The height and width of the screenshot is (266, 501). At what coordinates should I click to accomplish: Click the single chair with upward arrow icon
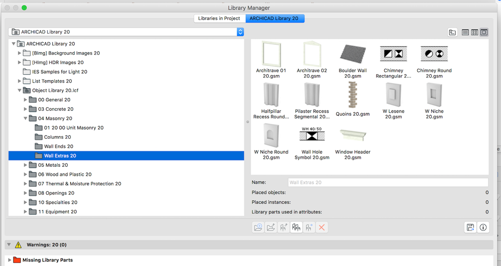[x=283, y=227]
